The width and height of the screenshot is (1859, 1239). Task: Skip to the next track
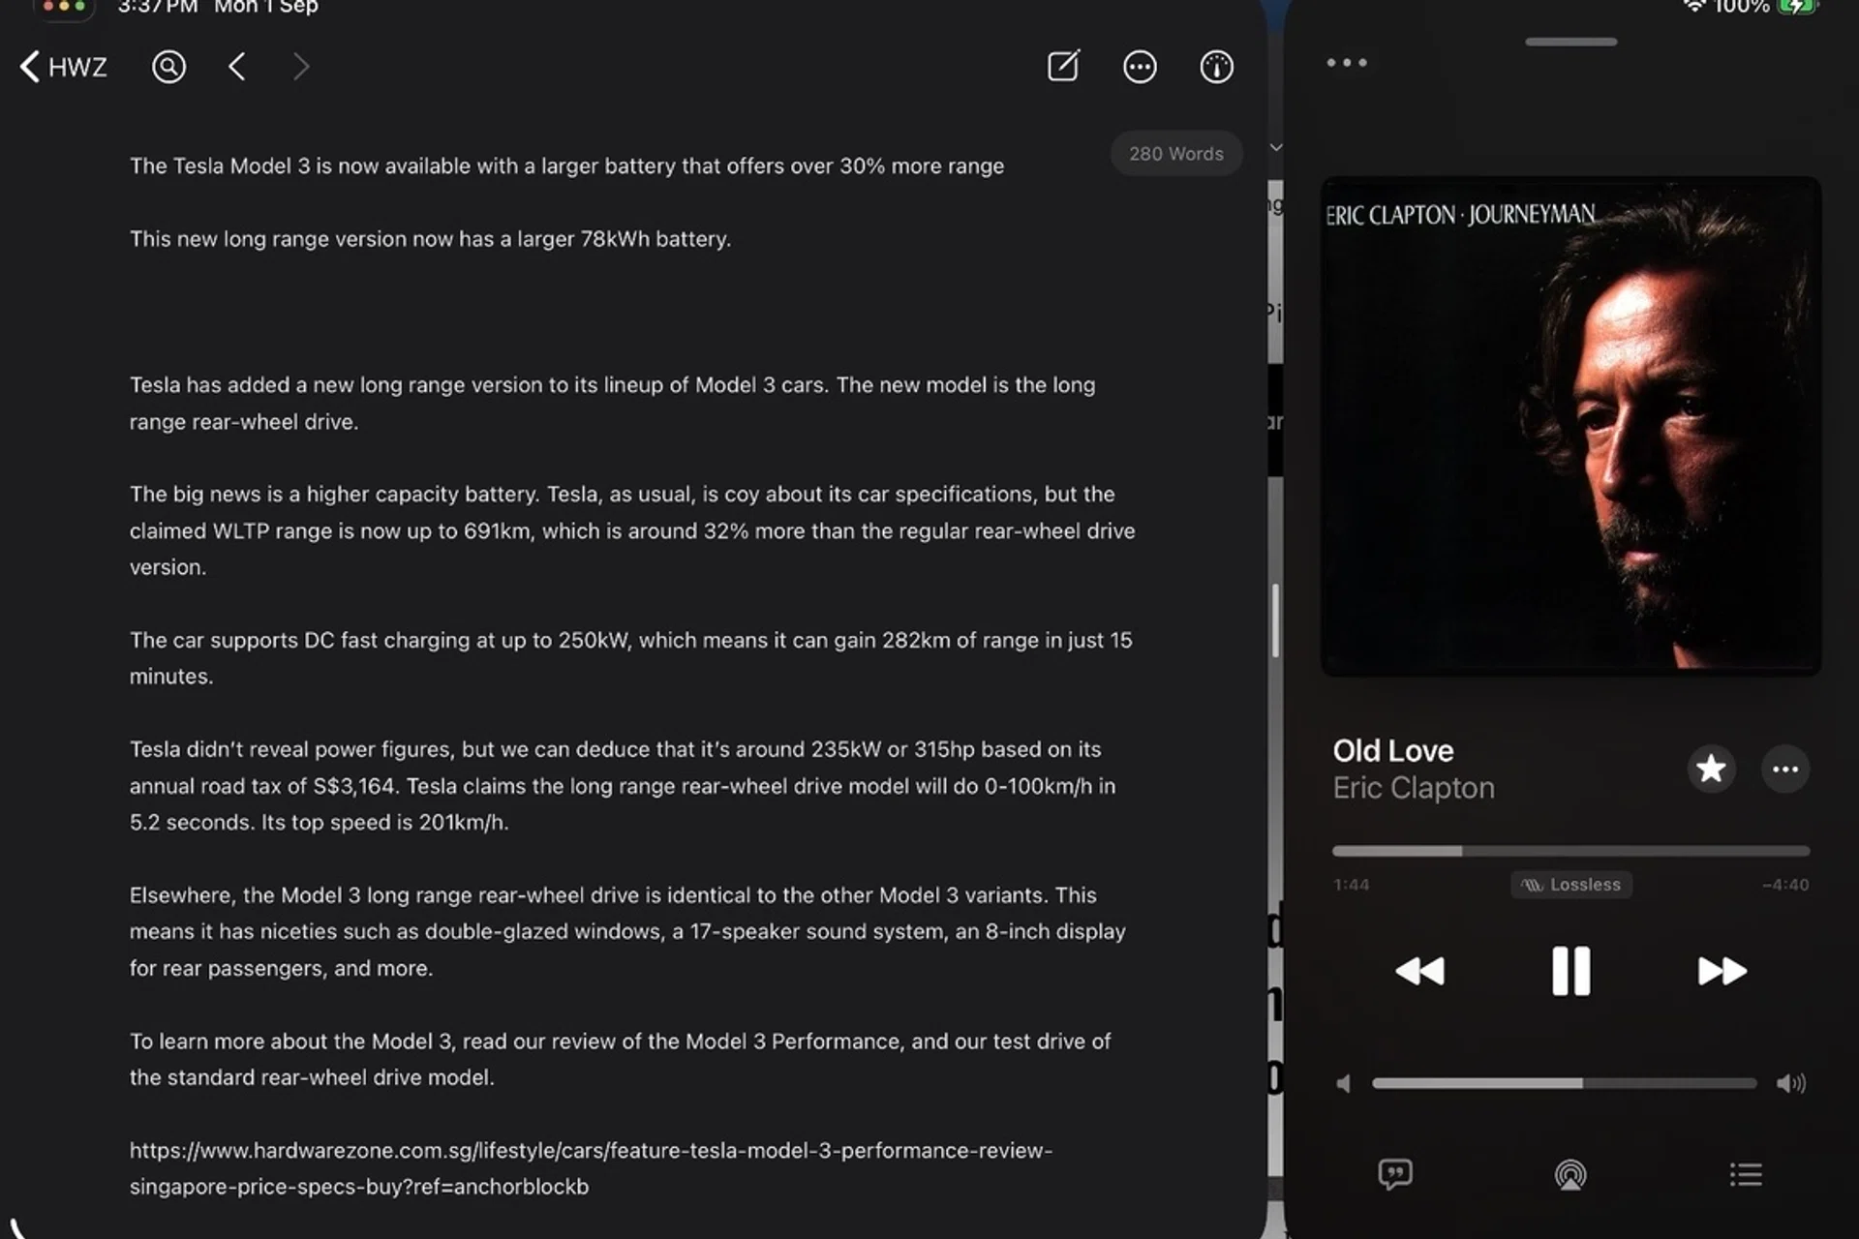pyautogui.click(x=1722, y=971)
